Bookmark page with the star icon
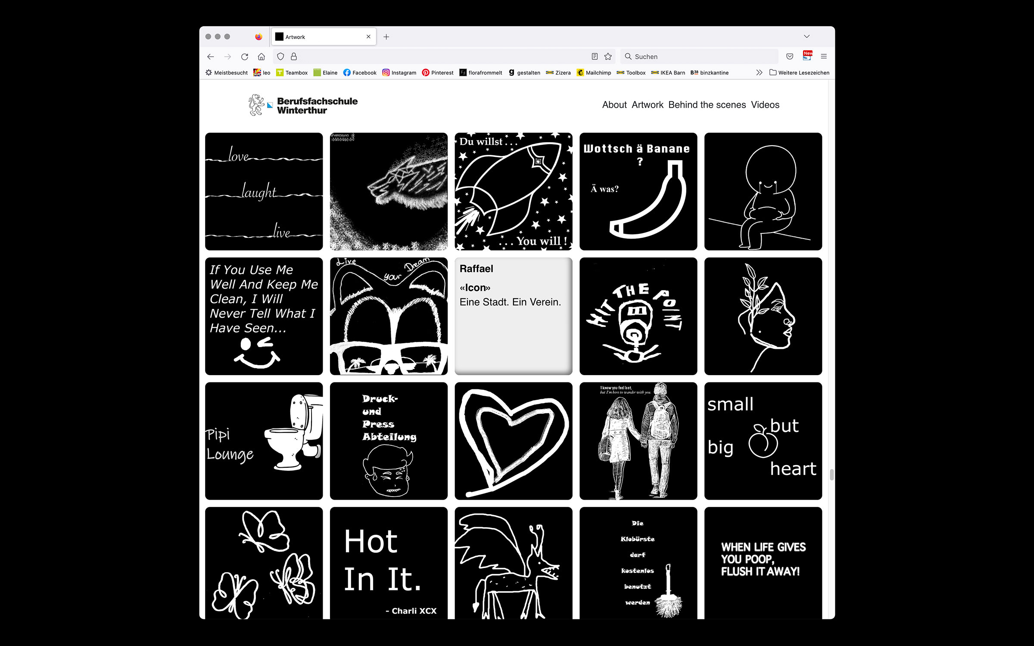Image resolution: width=1034 pixels, height=646 pixels. click(x=608, y=56)
